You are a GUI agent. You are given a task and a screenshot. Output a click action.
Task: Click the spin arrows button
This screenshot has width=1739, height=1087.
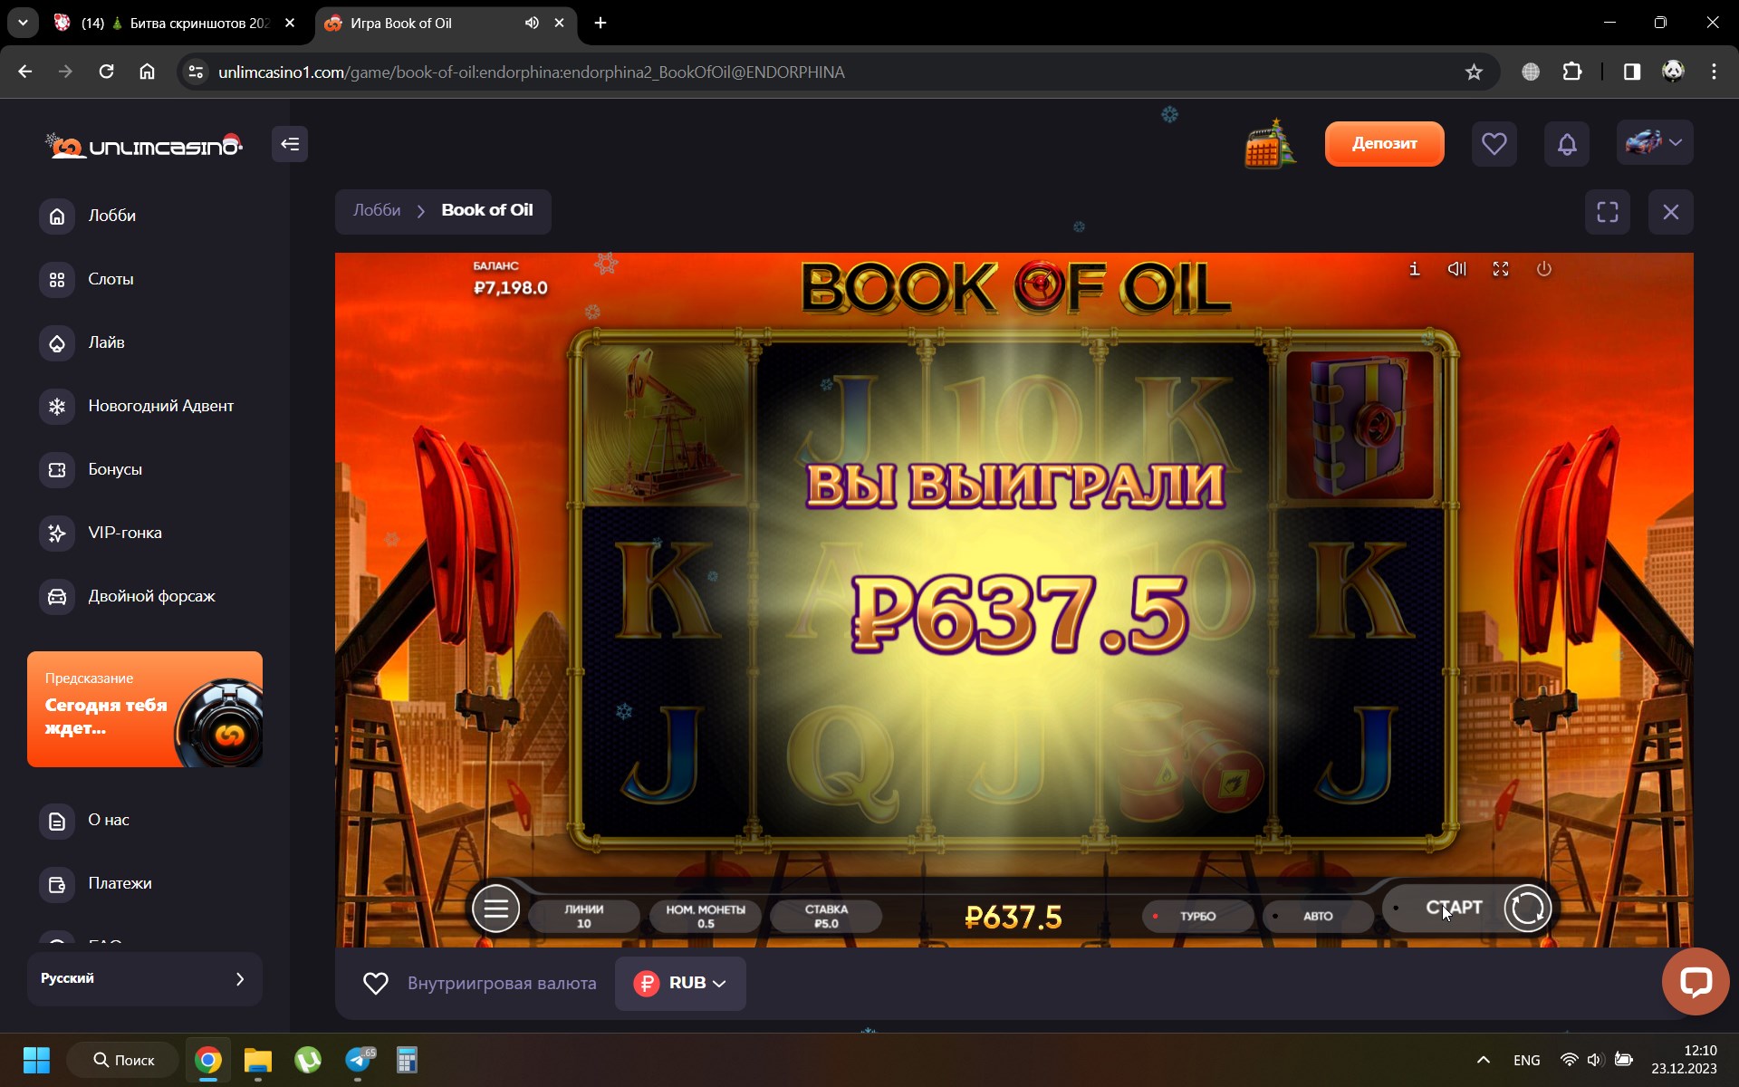coord(1527,909)
